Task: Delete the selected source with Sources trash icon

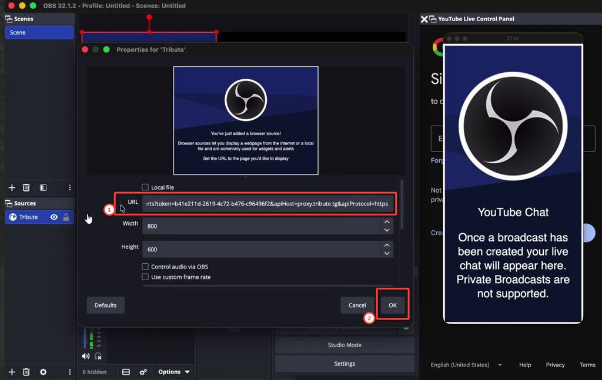Action: (x=26, y=372)
